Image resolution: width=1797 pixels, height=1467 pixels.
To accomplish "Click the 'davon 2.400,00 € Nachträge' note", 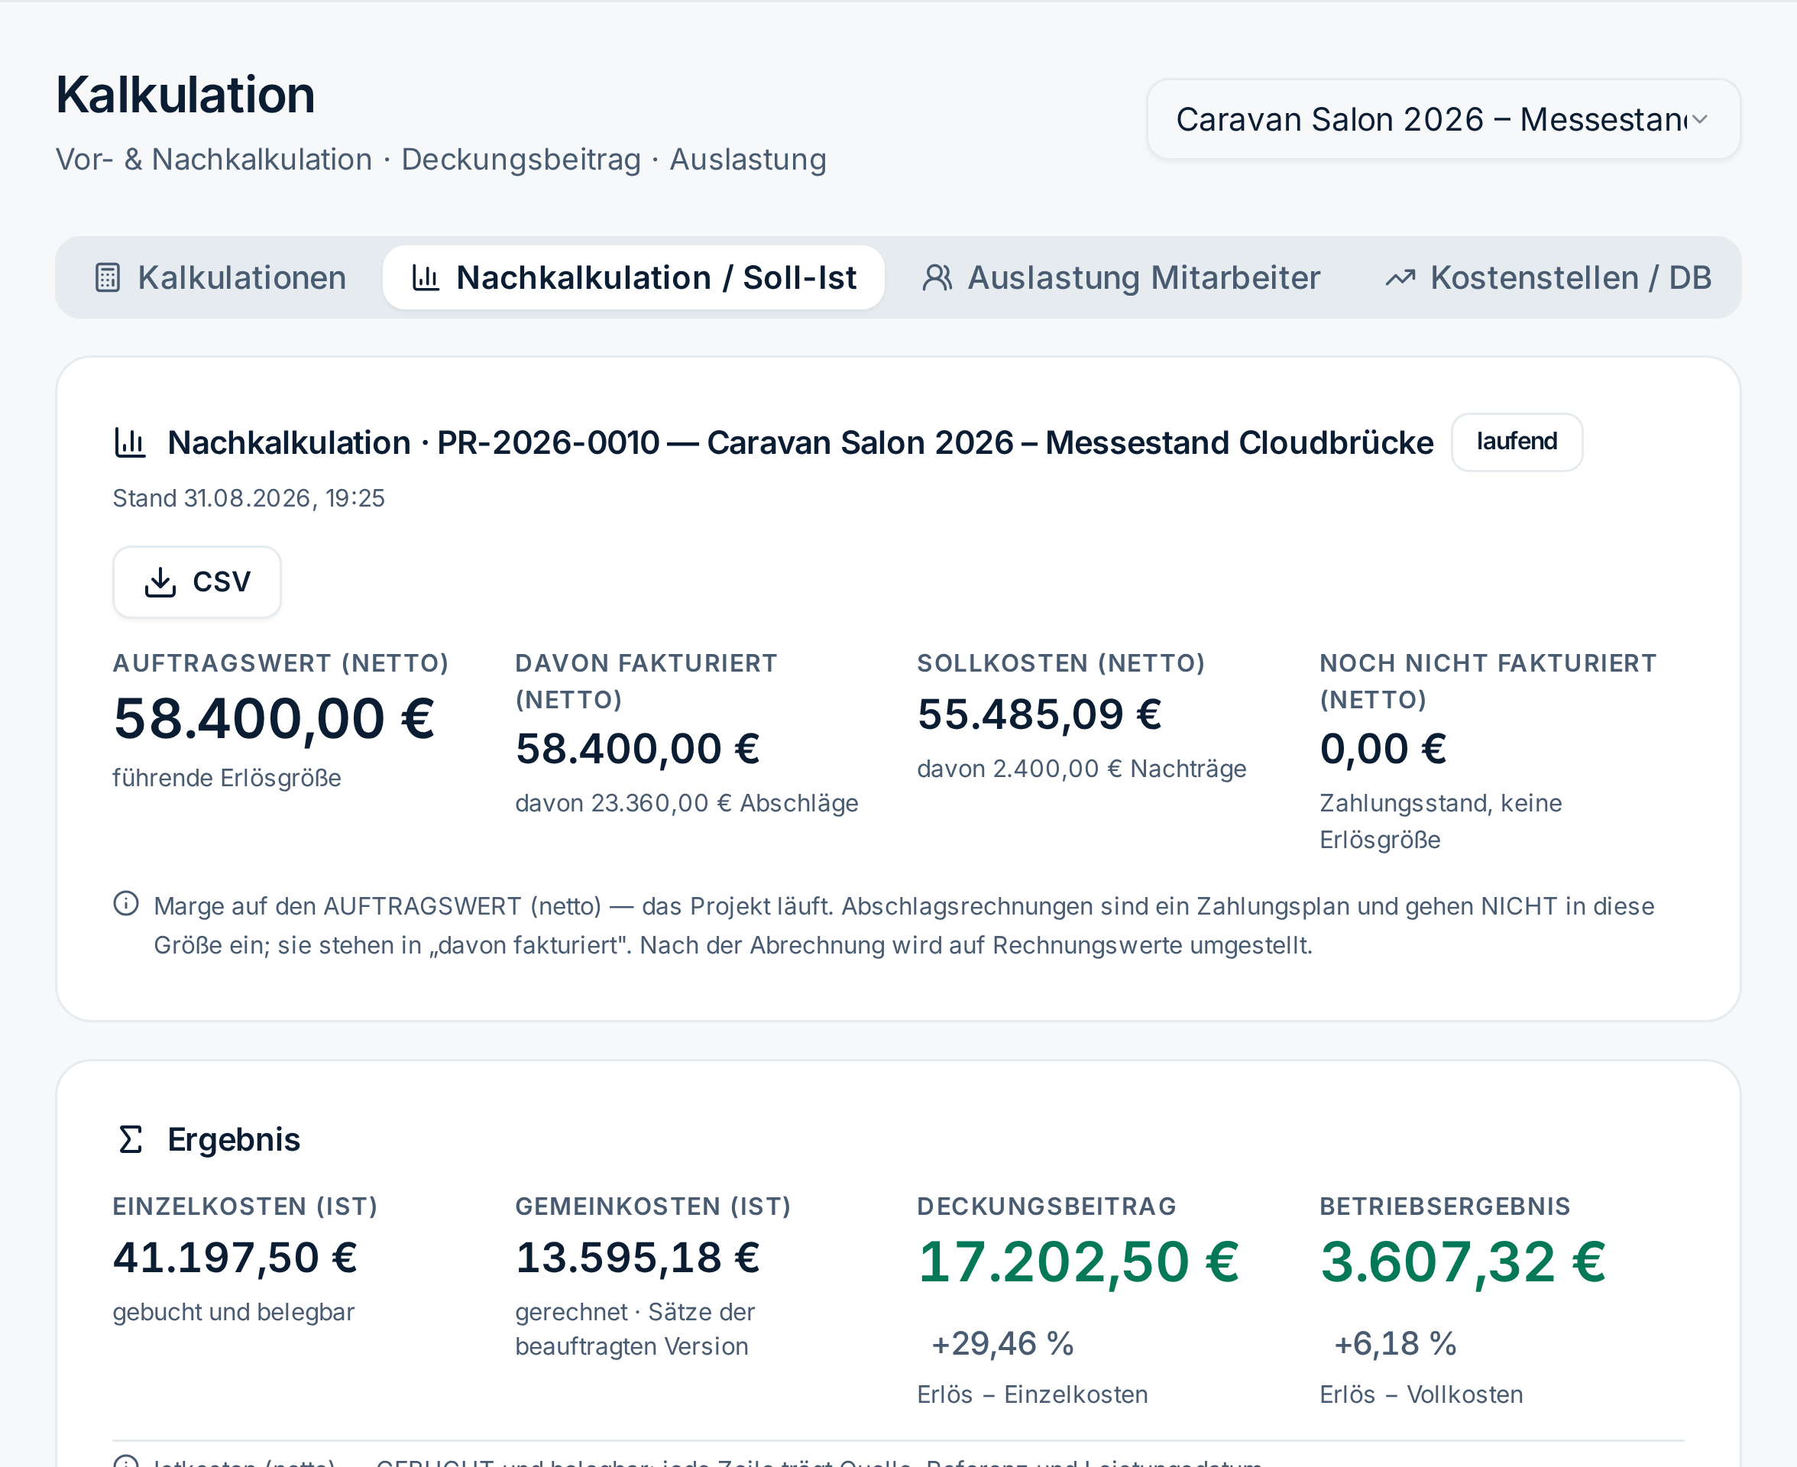I will tap(1081, 768).
